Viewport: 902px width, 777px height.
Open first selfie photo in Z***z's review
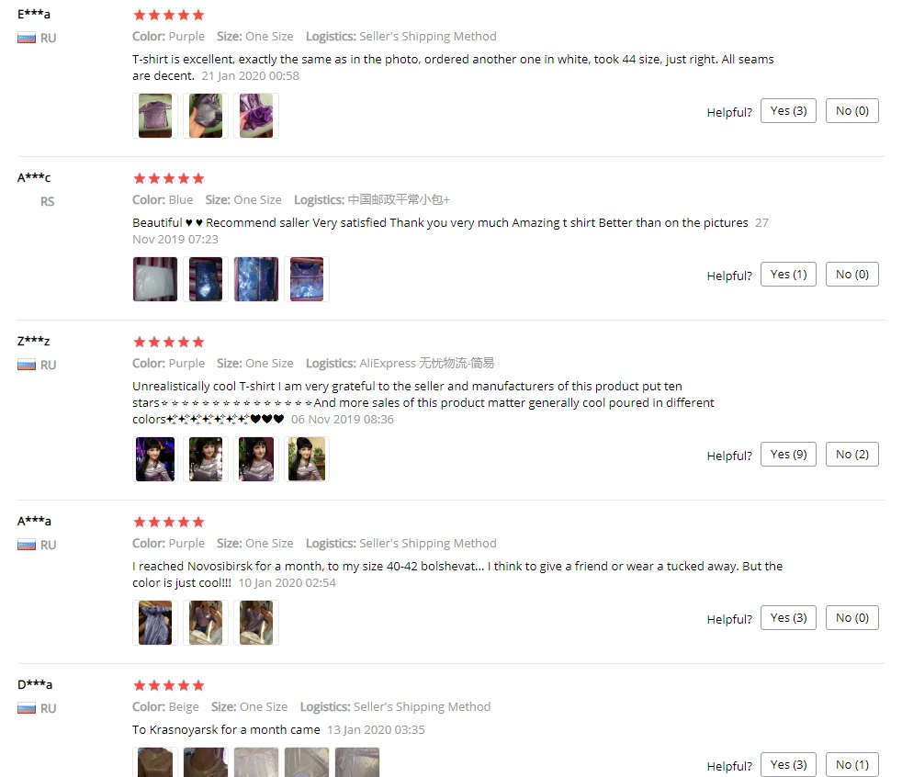pos(155,459)
